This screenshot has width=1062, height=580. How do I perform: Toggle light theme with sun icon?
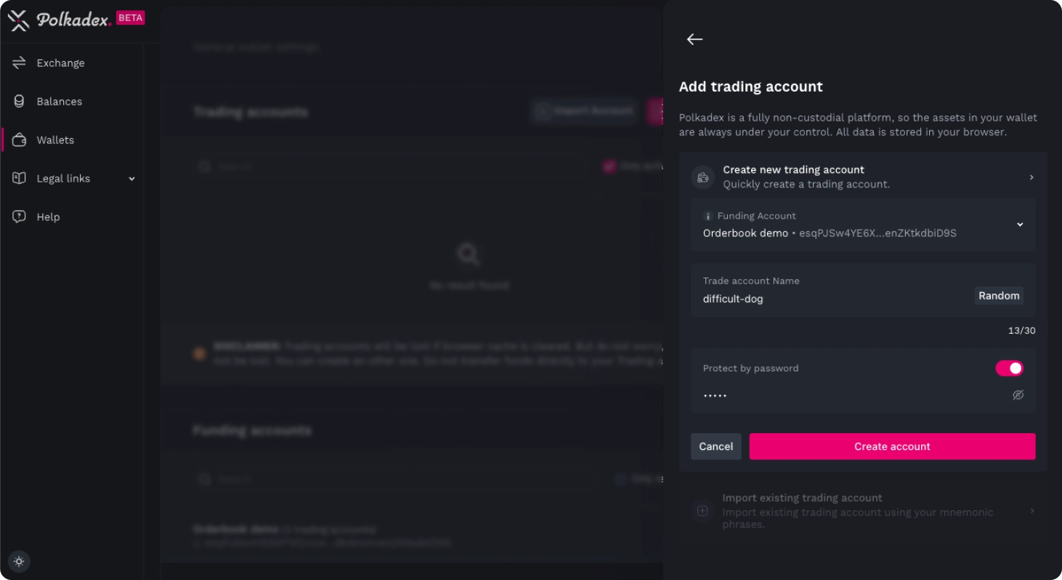(x=19, y=561)
